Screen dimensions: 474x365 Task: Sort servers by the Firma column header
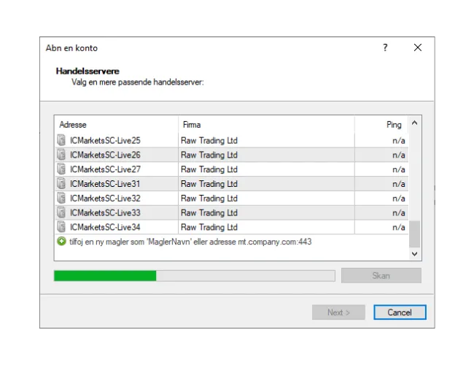tap(266, 125)
